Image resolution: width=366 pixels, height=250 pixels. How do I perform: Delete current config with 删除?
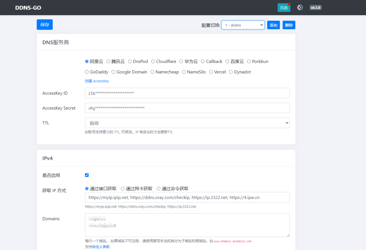(289, 25)
